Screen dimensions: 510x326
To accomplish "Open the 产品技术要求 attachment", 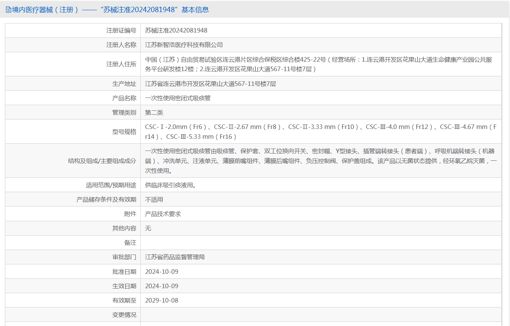I will [163, 214].
